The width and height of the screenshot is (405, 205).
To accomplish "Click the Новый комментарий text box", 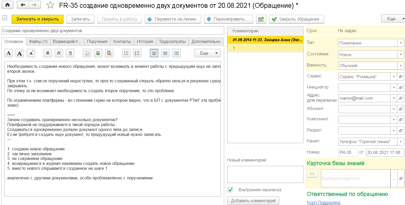I will tap(265, 174).
